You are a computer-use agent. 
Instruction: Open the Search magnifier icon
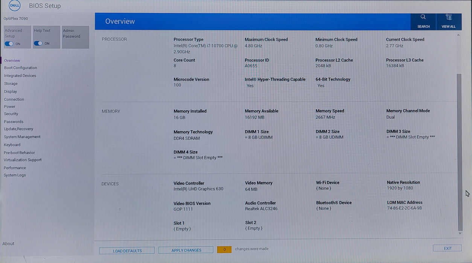point(423,17)
